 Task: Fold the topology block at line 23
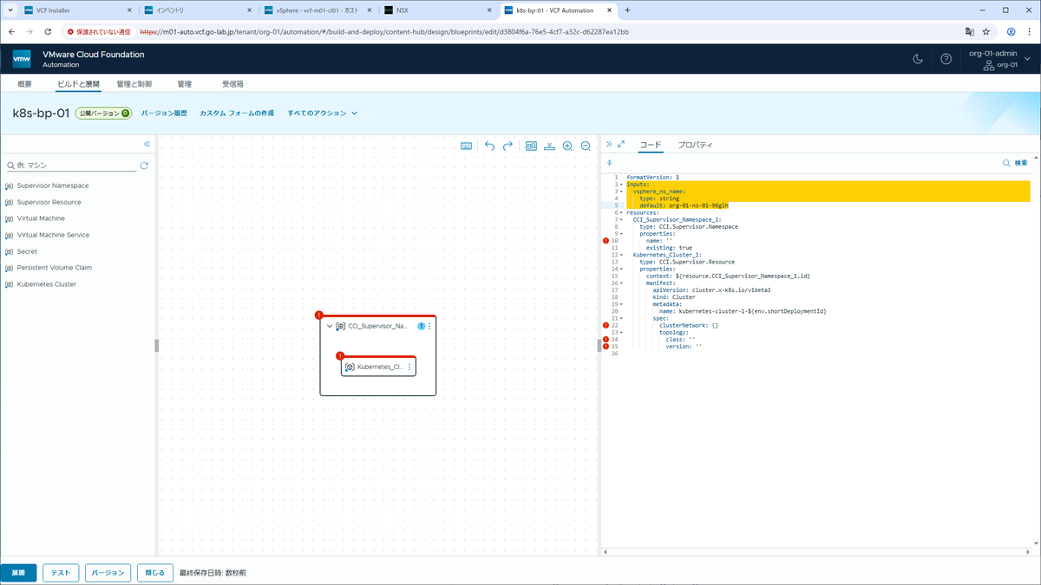[621, 332]
